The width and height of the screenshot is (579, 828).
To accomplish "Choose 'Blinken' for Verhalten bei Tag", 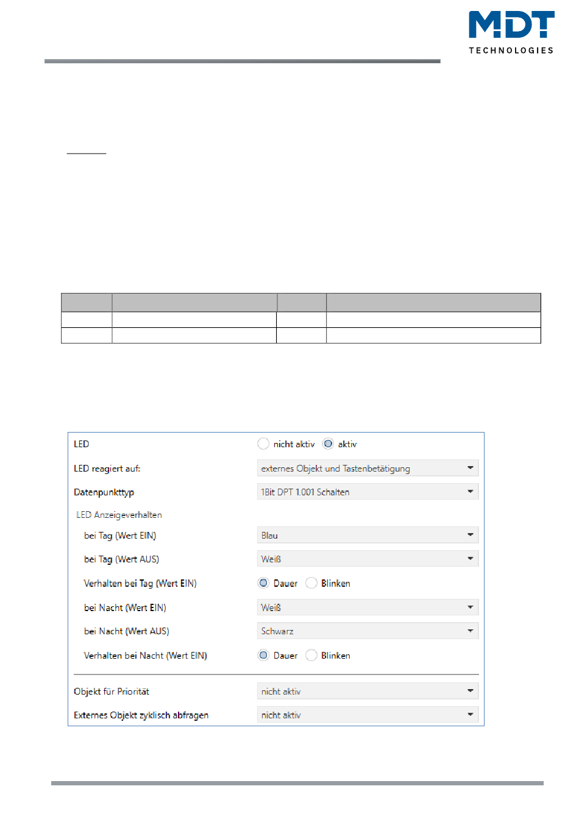I will 311,583.
